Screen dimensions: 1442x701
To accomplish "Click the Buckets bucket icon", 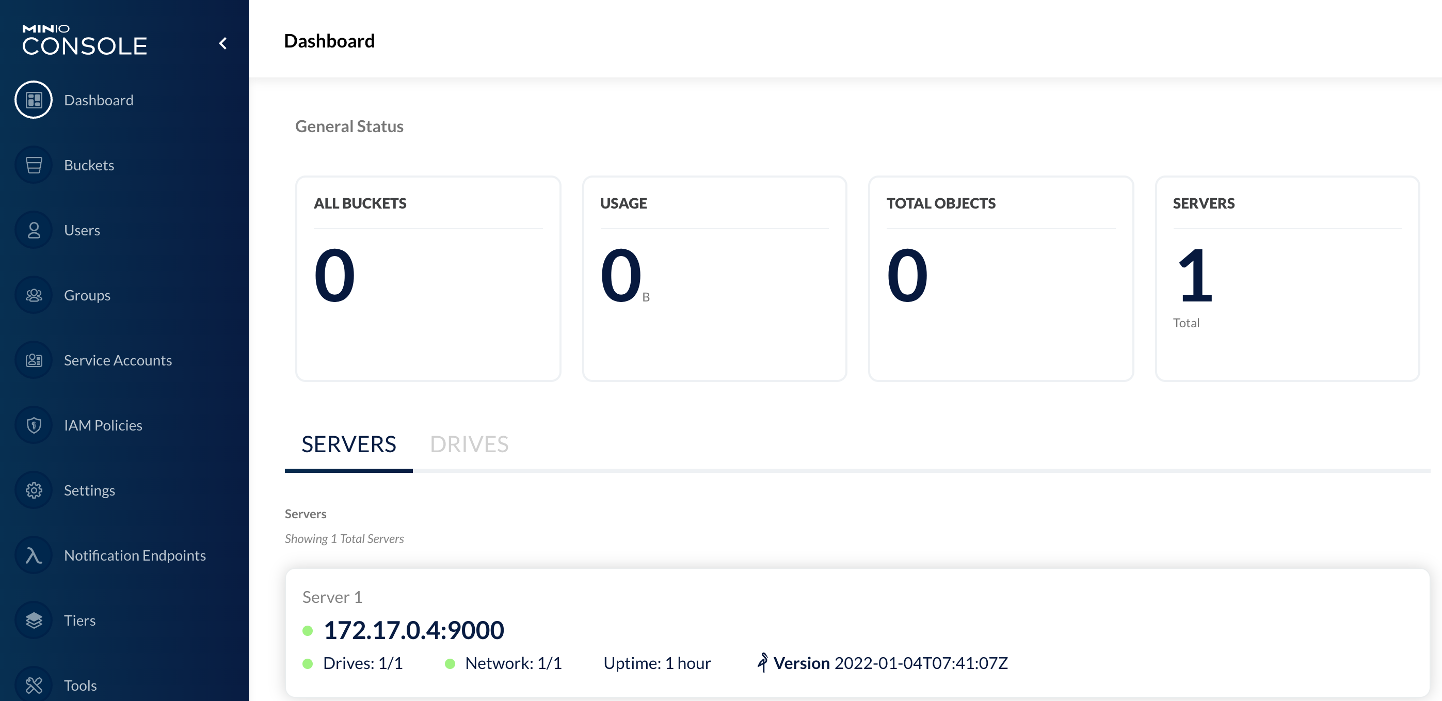I will pyautogui.click(x=34, y=165).
